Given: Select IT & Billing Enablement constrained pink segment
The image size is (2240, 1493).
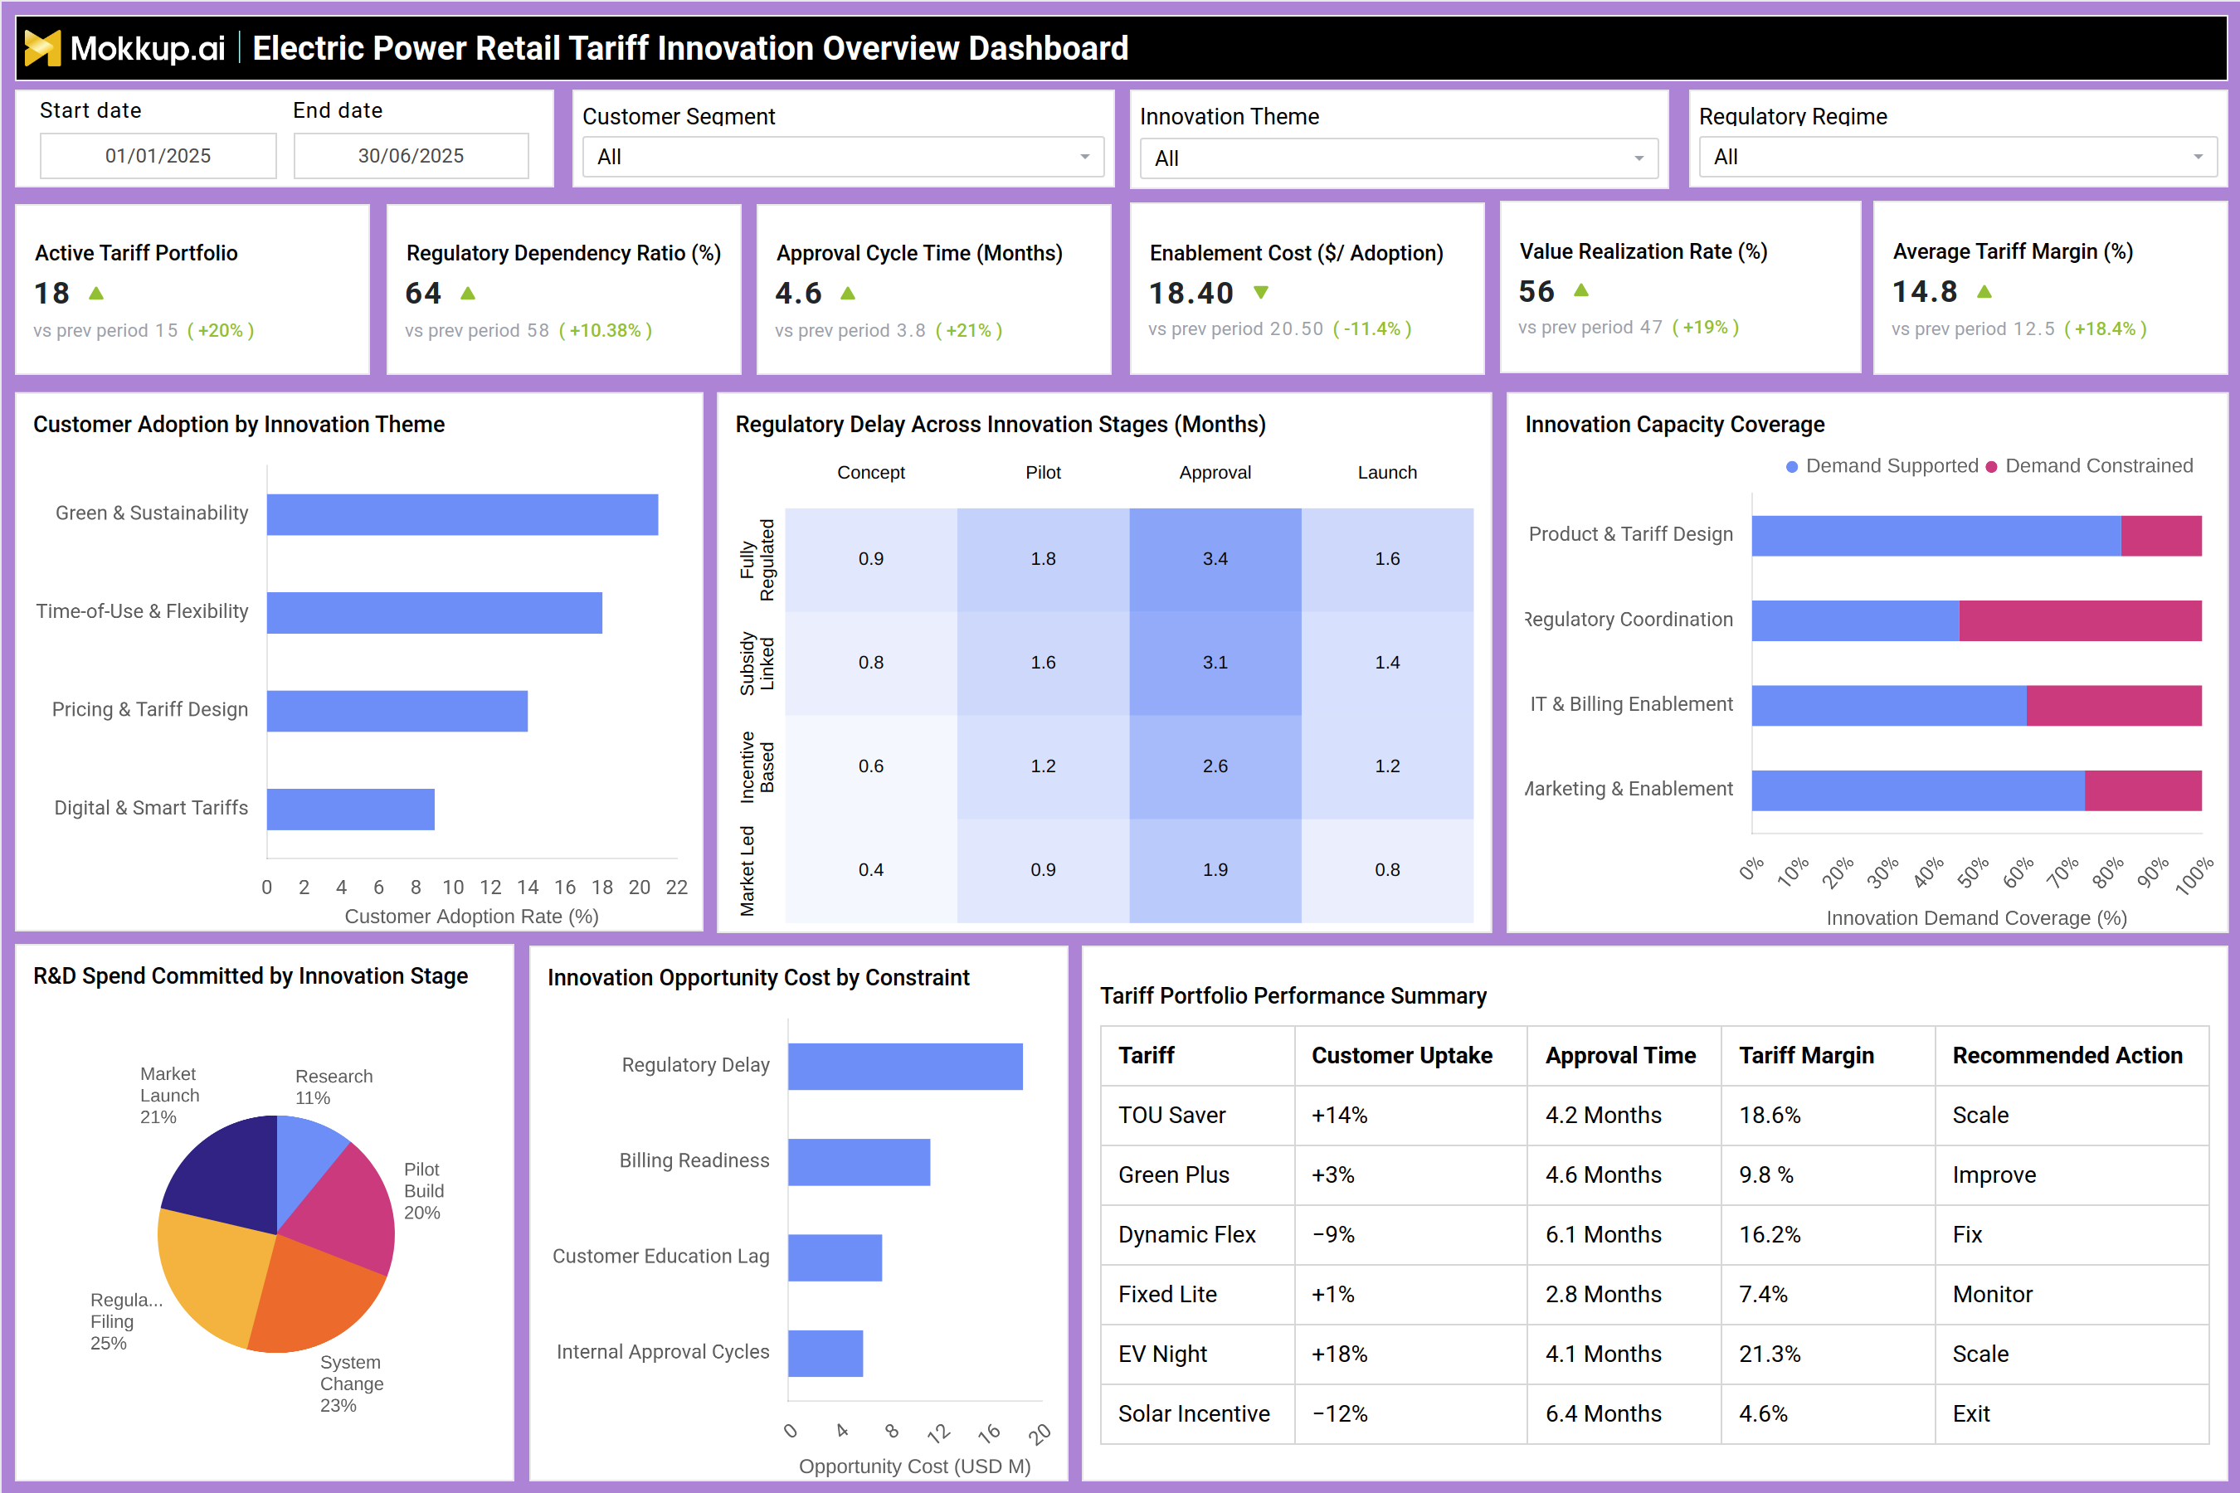Looking at the screenshot, I should [2113, 706].
